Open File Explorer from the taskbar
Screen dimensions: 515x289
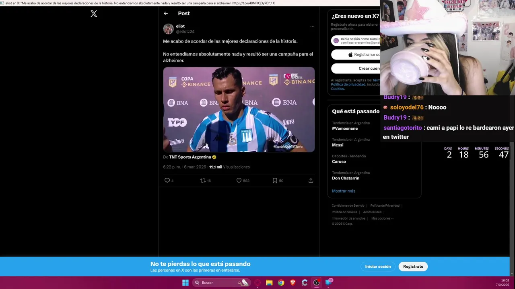point(269,283)
